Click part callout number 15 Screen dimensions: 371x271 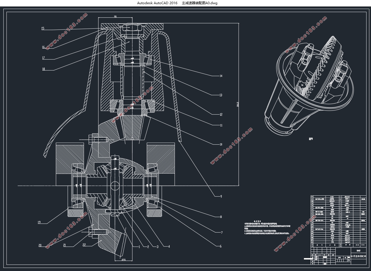coord(43,28)
